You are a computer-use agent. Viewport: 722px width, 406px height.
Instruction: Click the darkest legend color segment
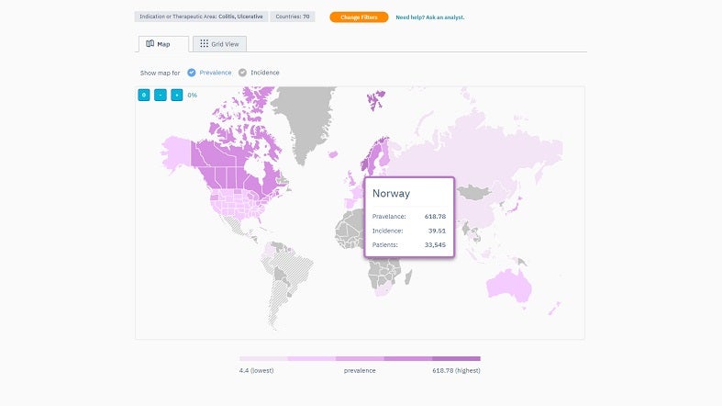pyautogui.click(x=456, y=359)
